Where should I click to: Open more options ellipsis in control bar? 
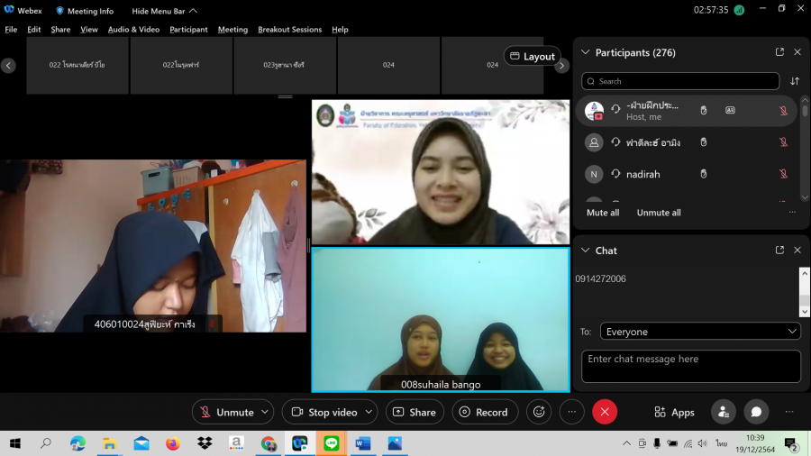[x=571, y=412]
